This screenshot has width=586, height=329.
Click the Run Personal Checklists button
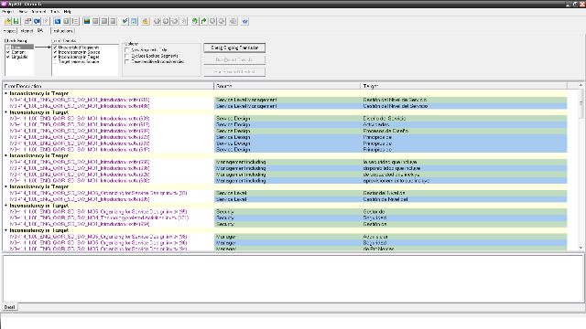coord(234,71)
